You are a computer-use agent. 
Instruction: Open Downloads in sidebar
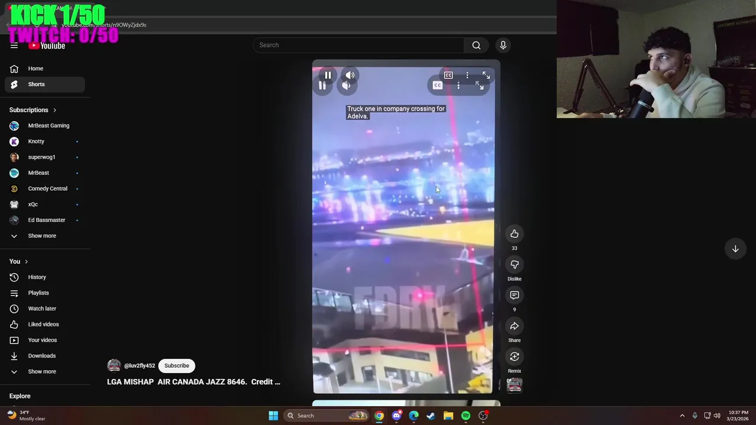(x=45, y=356)
